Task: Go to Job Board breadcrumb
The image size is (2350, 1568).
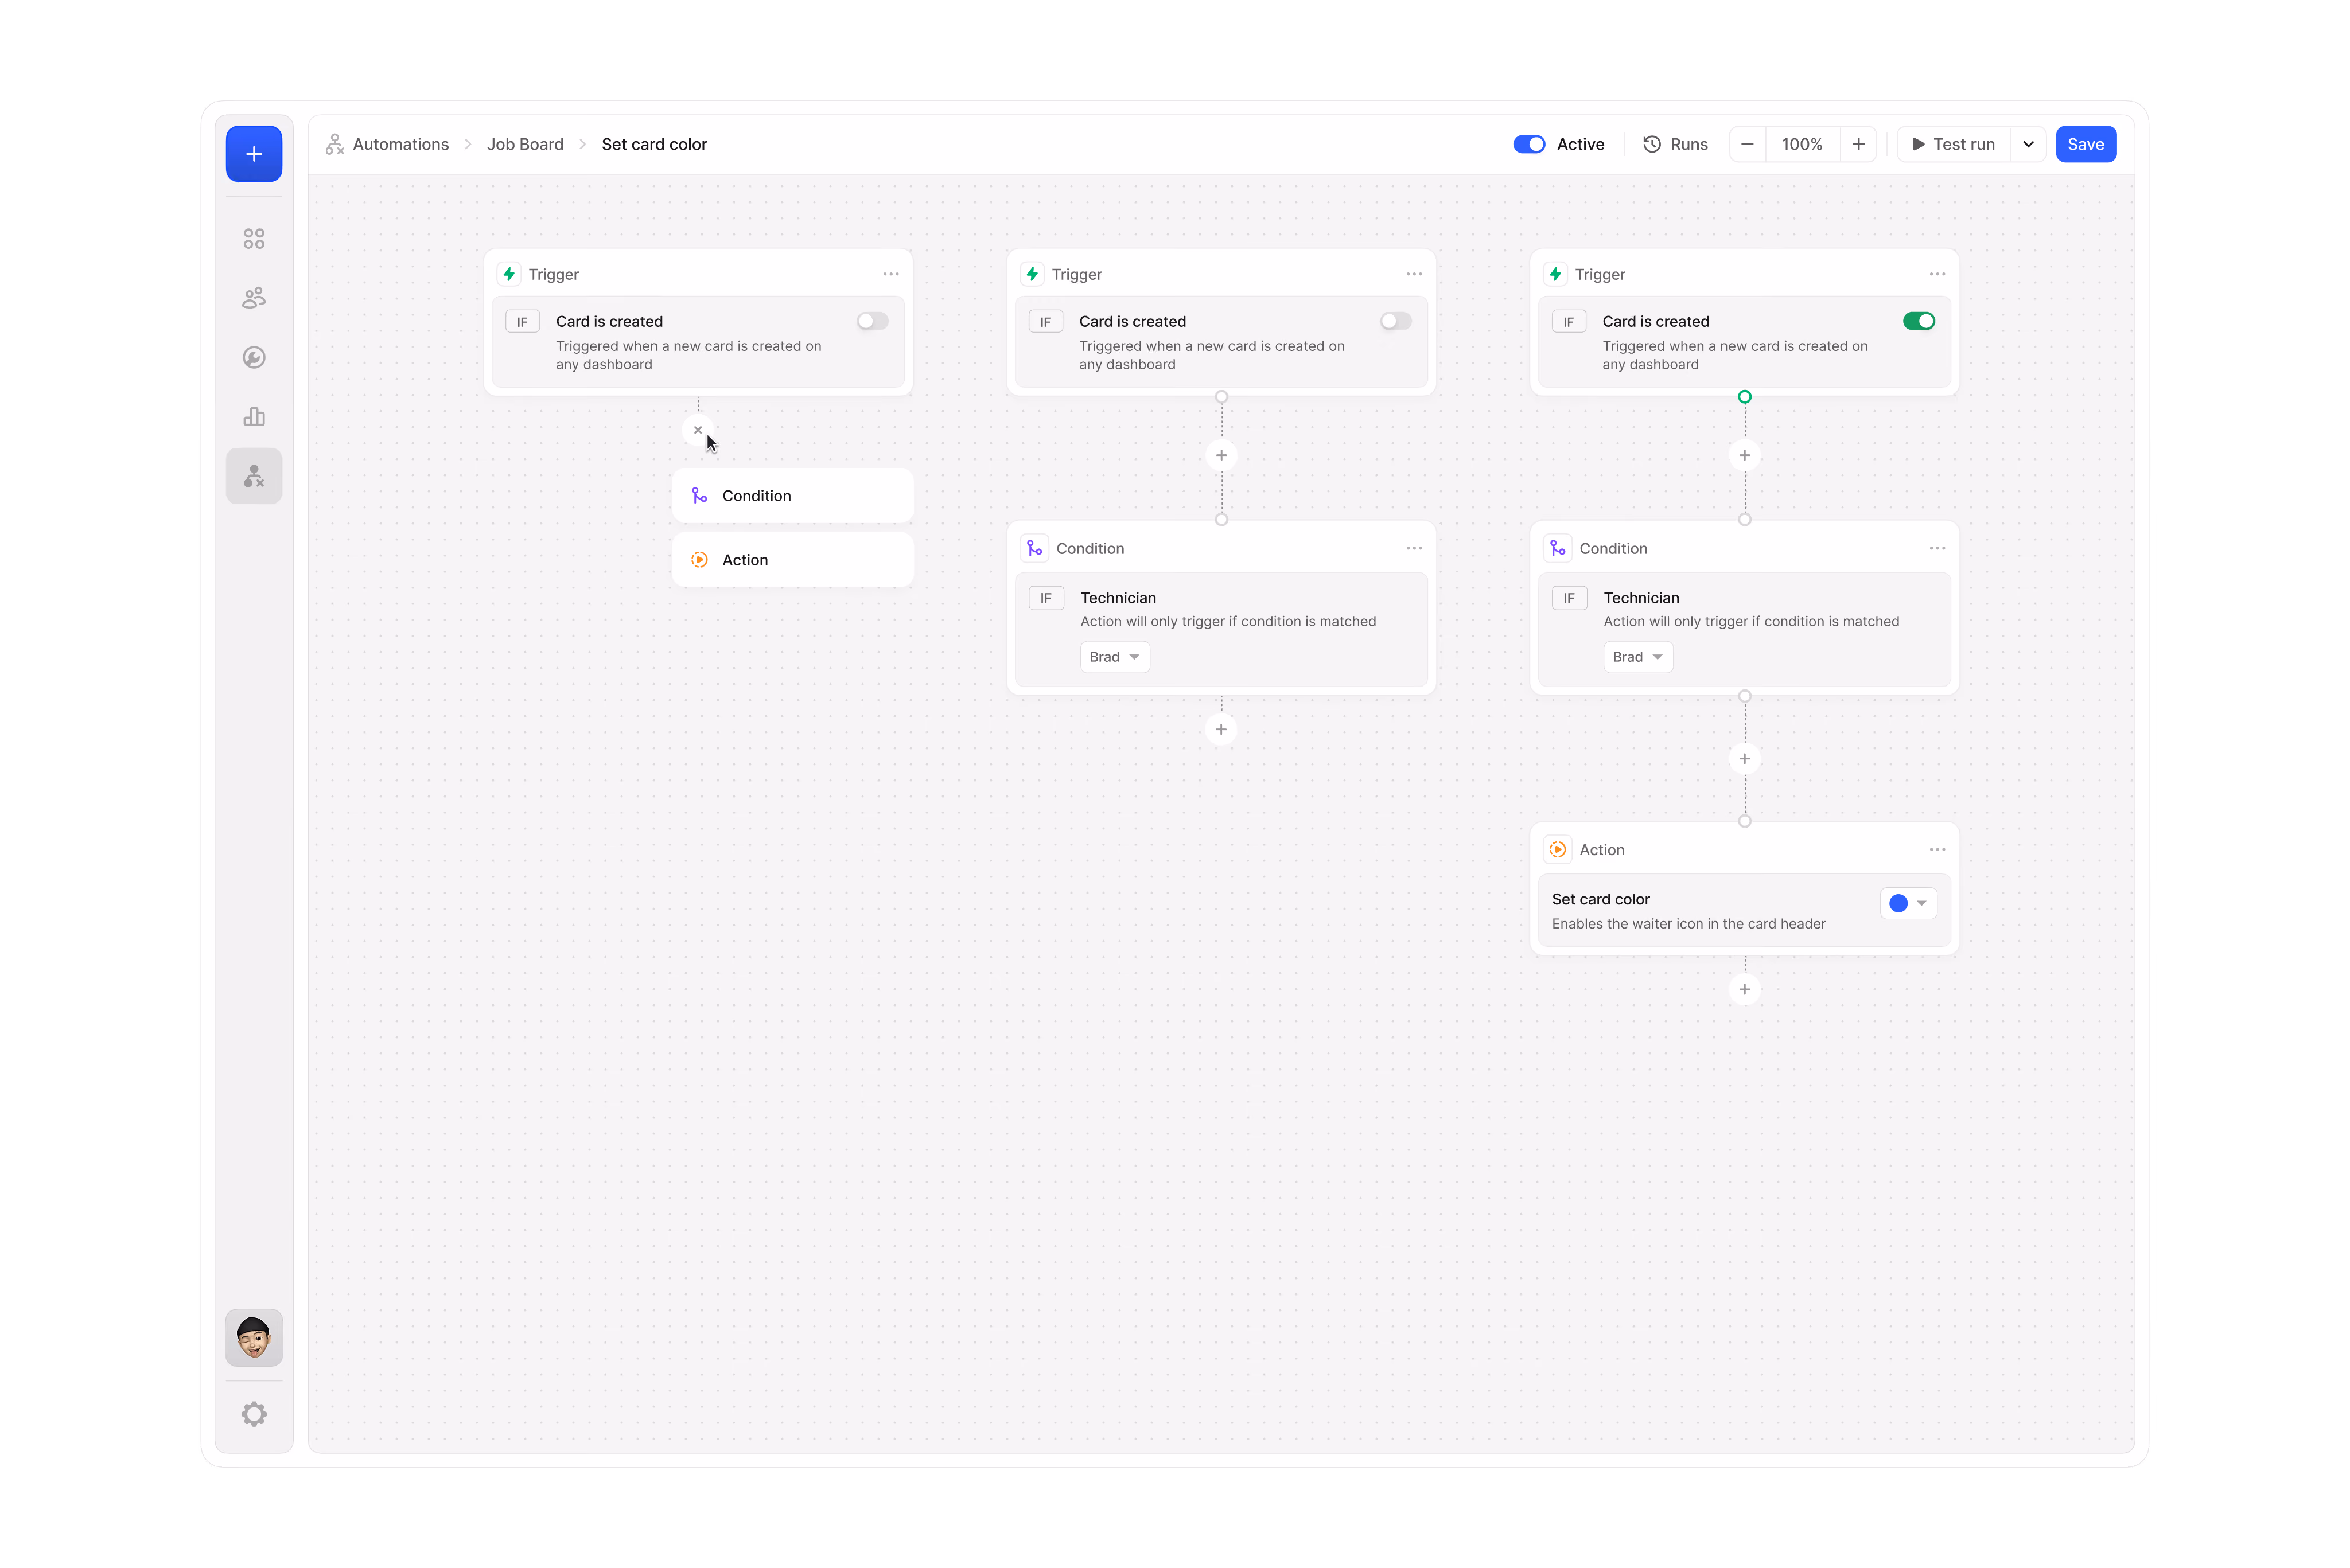Action: coord(525,144)
